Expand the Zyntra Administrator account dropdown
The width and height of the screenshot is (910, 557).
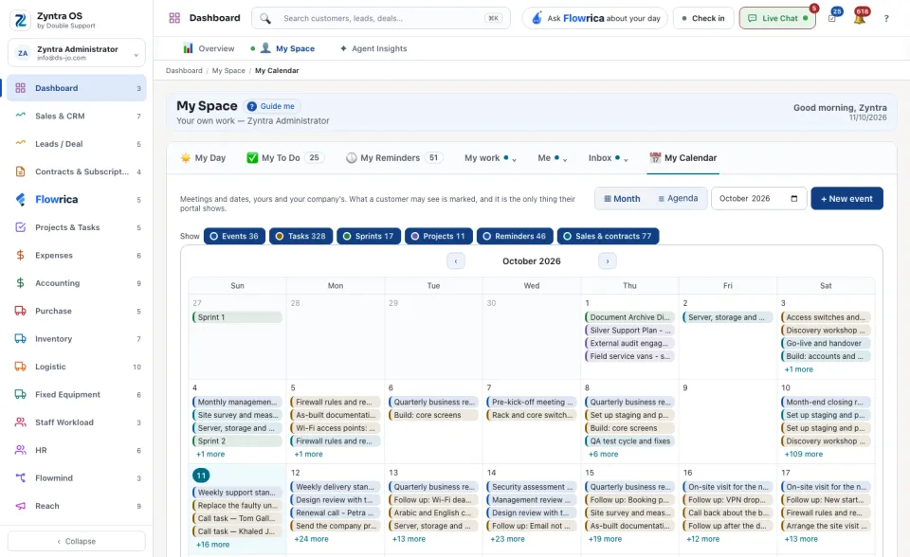[x=77, y=53]
